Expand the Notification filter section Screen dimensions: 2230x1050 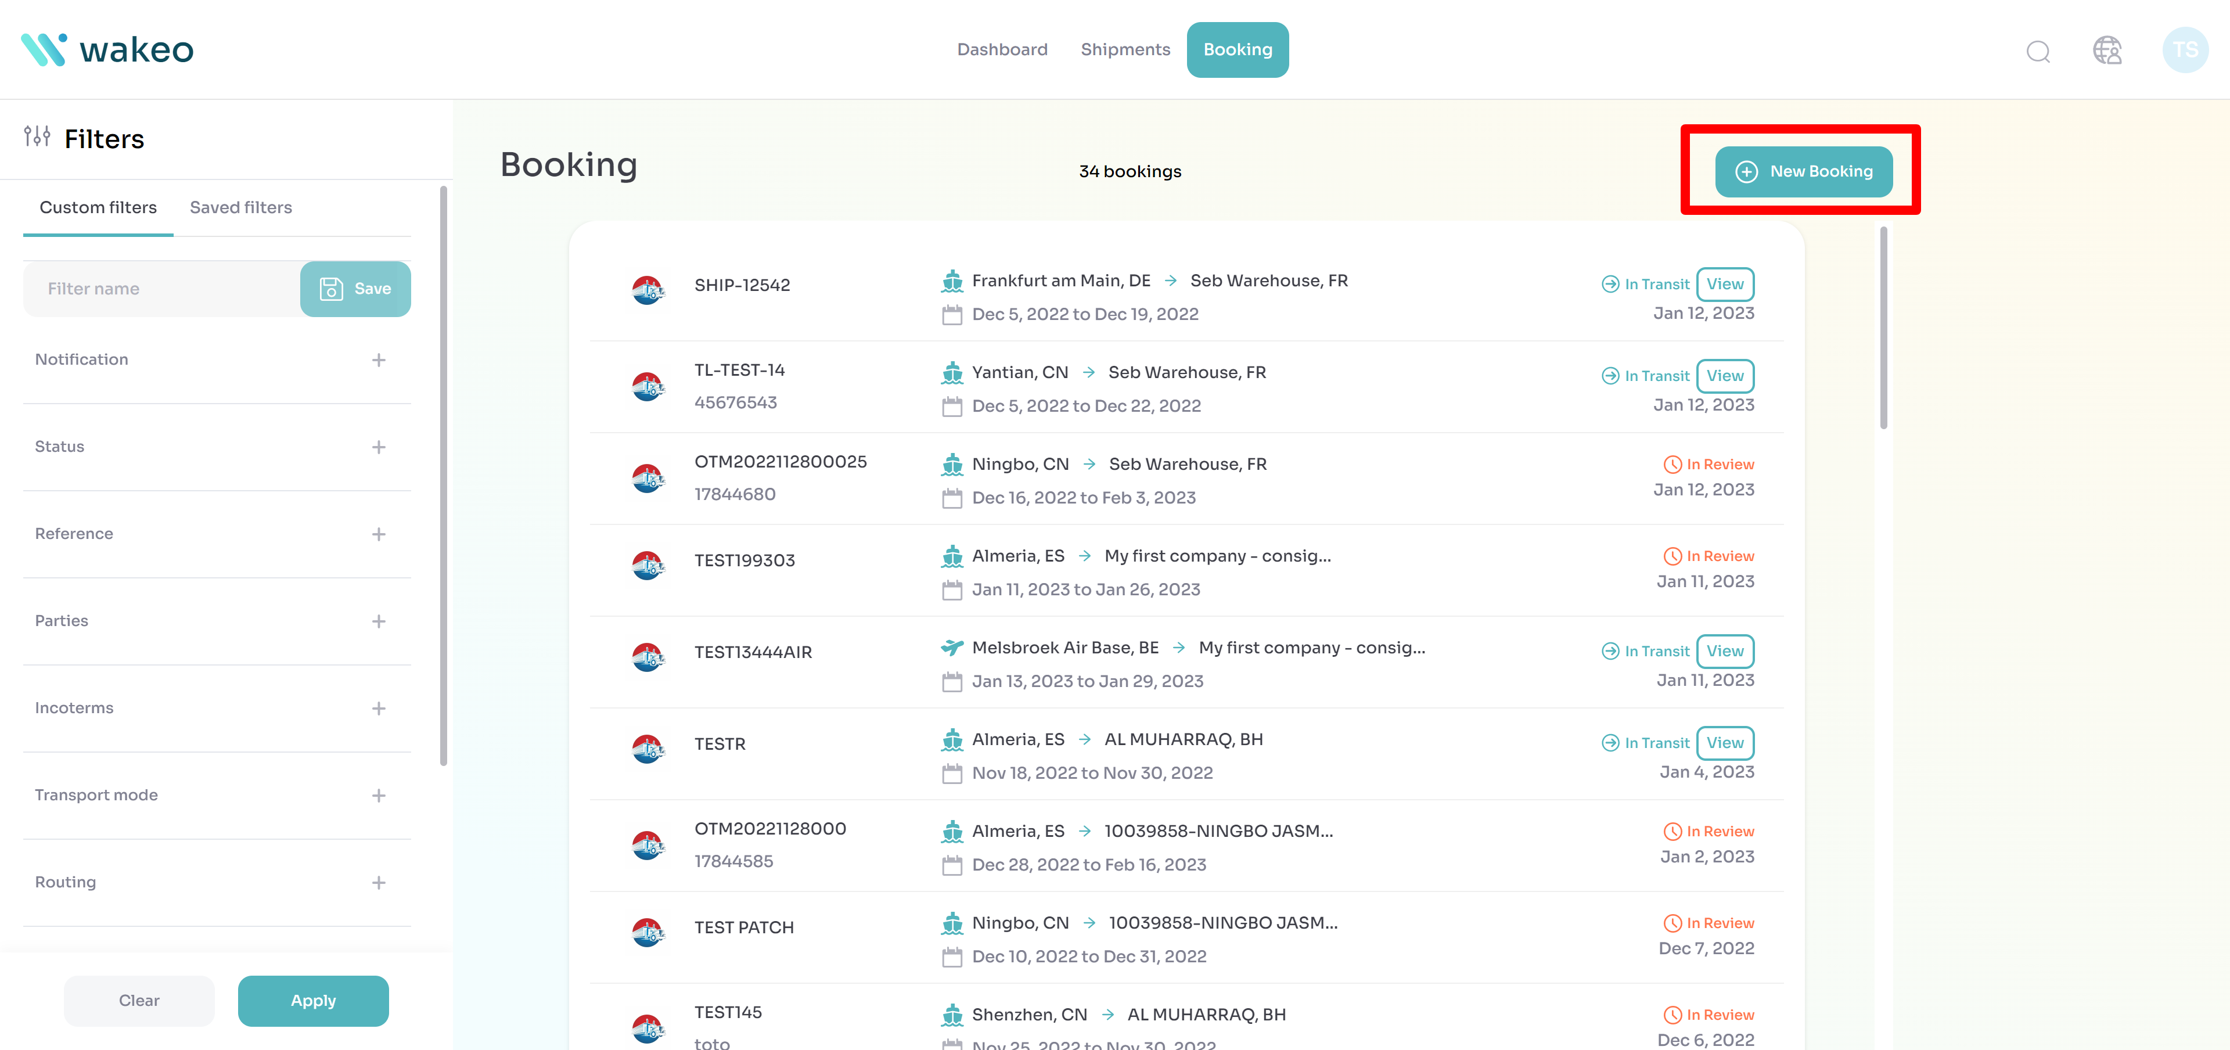coord(378,360)
